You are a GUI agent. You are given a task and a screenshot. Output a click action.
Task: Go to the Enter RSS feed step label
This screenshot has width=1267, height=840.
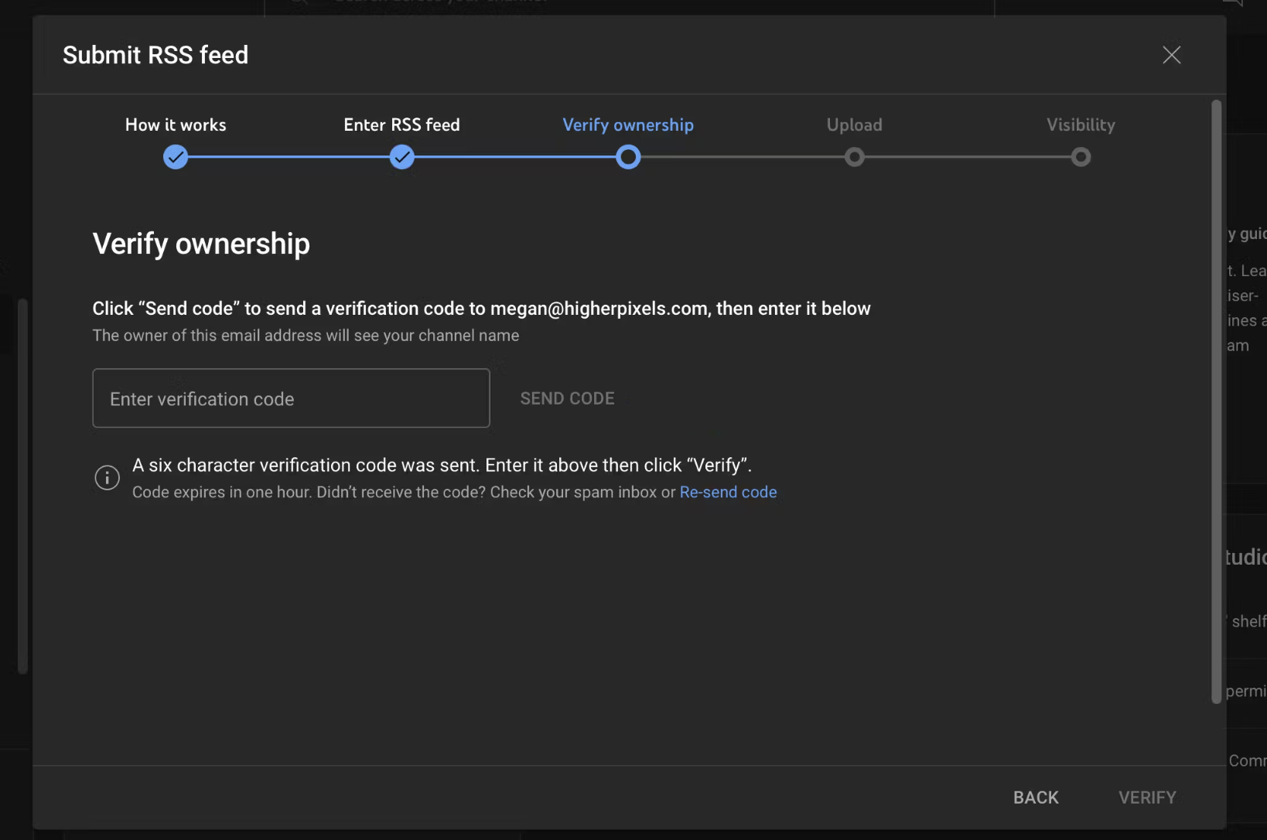pos(401,125)
